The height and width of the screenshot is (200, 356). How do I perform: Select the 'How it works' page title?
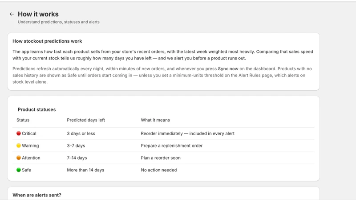pos(38,14)
